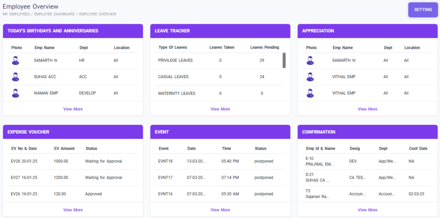The height and width of the screenshot is (218, 440).
Task: Open View More in Confirmation card
Action: coord(367,210)
